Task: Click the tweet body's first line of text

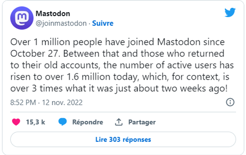Action: (x=117, y=42)
